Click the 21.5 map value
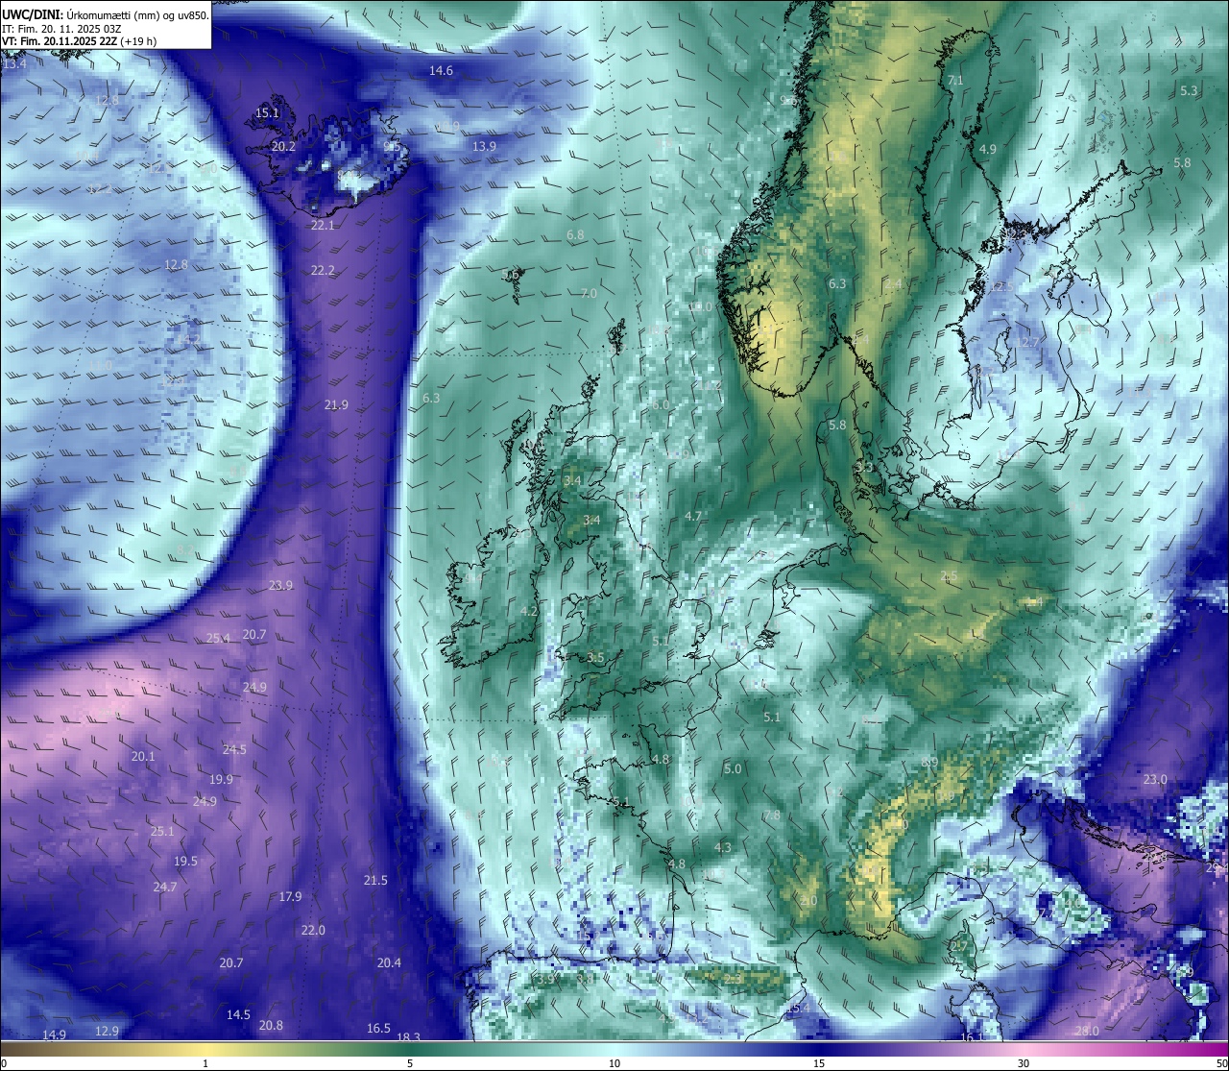This screenshot has width=1229, height=1071. (375, 881)
